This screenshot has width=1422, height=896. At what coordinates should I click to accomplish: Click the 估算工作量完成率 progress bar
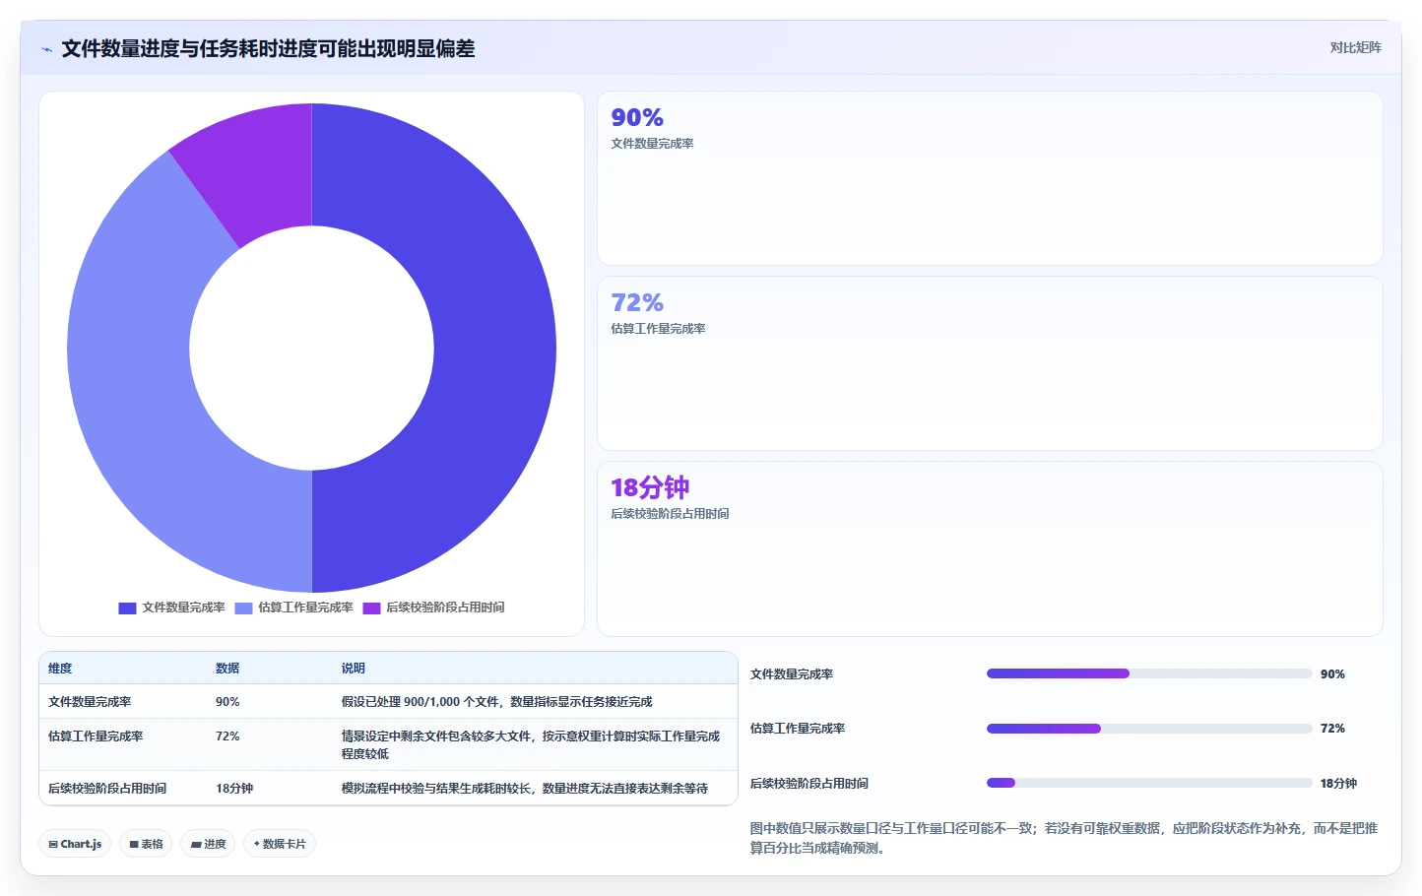[x=1149, y=729]
